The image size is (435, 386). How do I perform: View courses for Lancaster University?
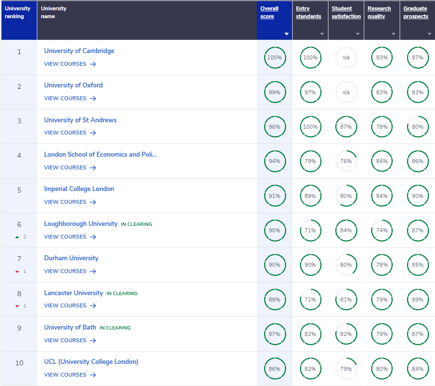70,305
